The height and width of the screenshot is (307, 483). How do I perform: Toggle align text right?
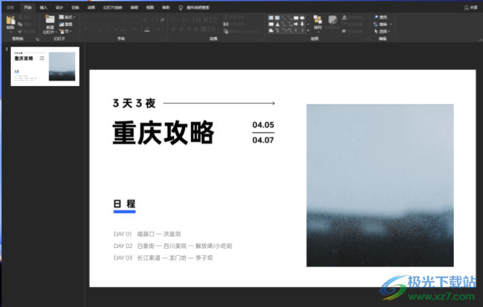point(188,29)
